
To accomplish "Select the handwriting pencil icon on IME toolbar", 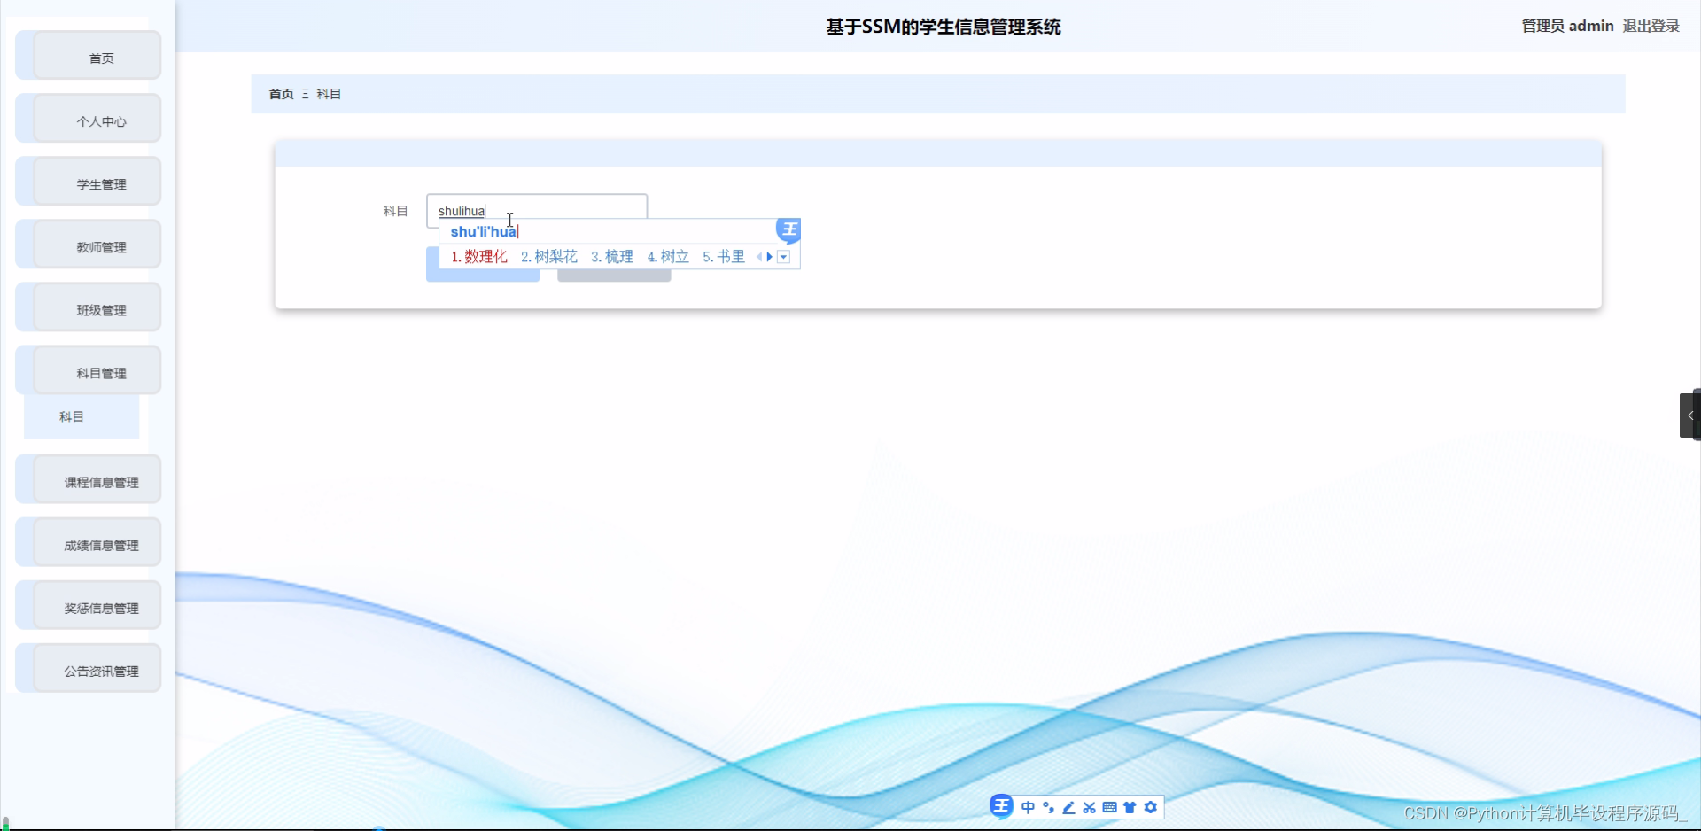I will pyautogui.click(x=1068, y=807).
